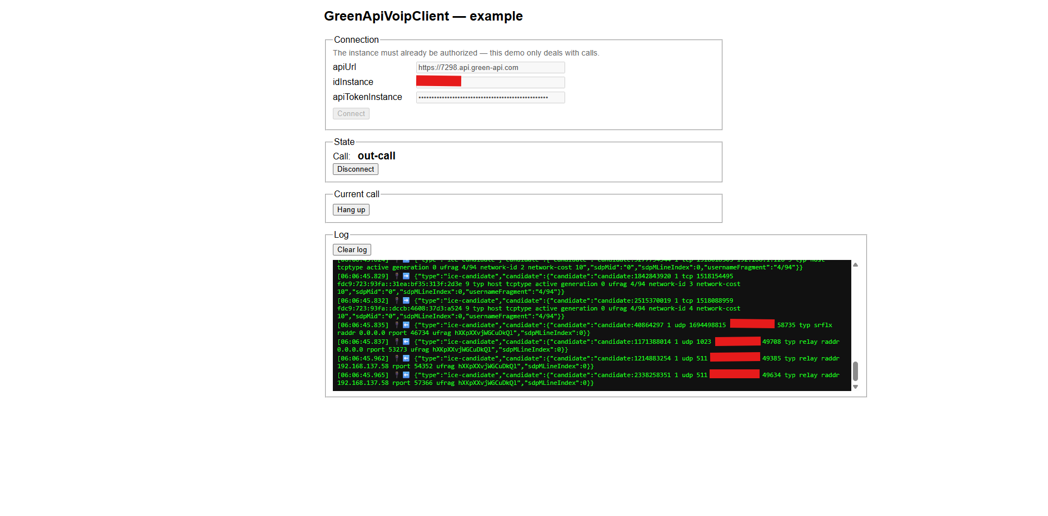Click the greyed-out Connect button
Screen dimensions: 1048x516
pyautogui.click(x=351, y=113)
